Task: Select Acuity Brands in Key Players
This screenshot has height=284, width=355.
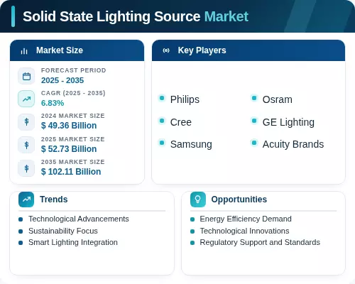Action: click(x=293, y=144)
